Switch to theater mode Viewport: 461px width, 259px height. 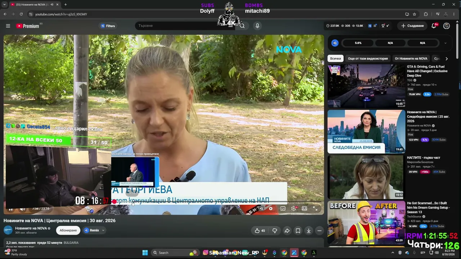304,209
